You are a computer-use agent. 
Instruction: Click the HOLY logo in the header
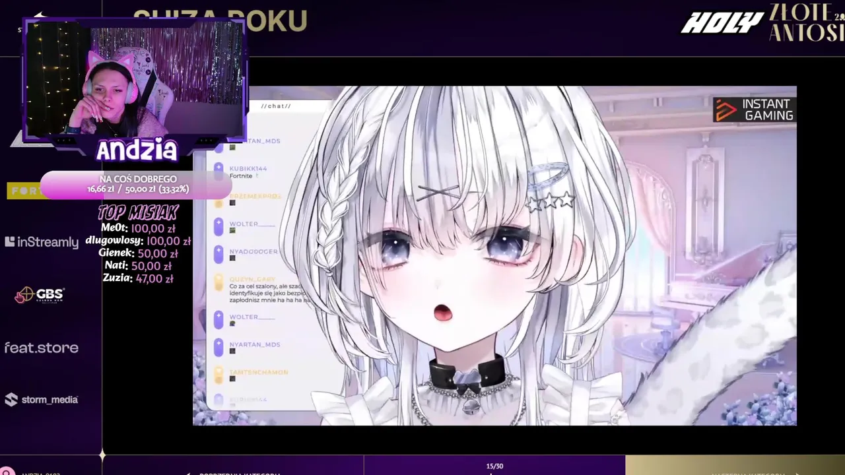click(722, 23)
